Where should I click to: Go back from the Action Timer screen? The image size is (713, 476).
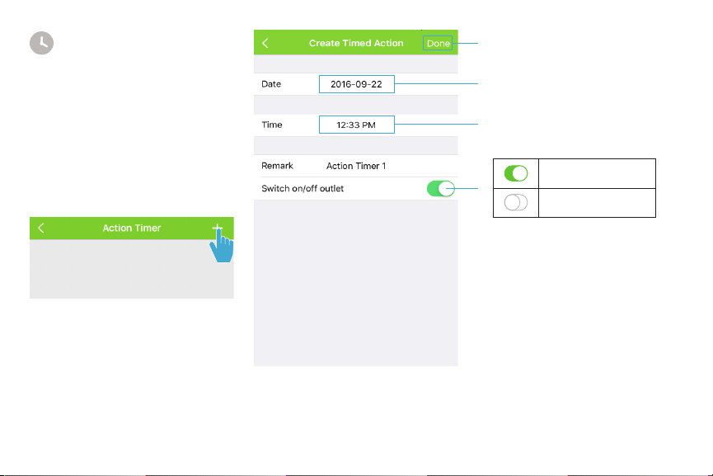41,228
